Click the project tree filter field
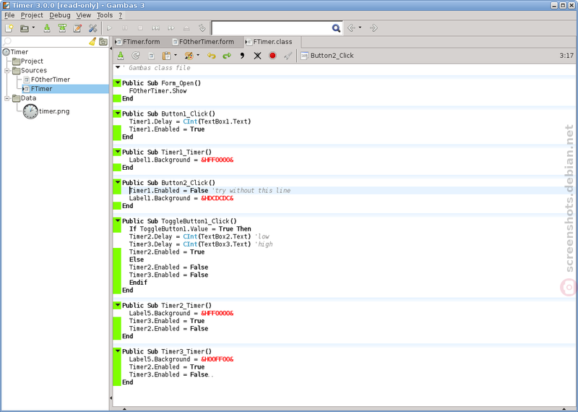This screenshot has height=412, width=578. click(45, 42)
